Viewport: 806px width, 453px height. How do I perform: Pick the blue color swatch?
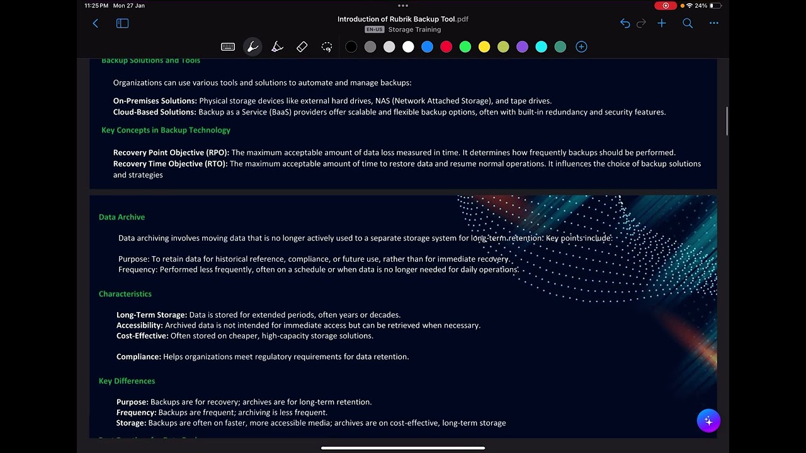coord(427,47)
